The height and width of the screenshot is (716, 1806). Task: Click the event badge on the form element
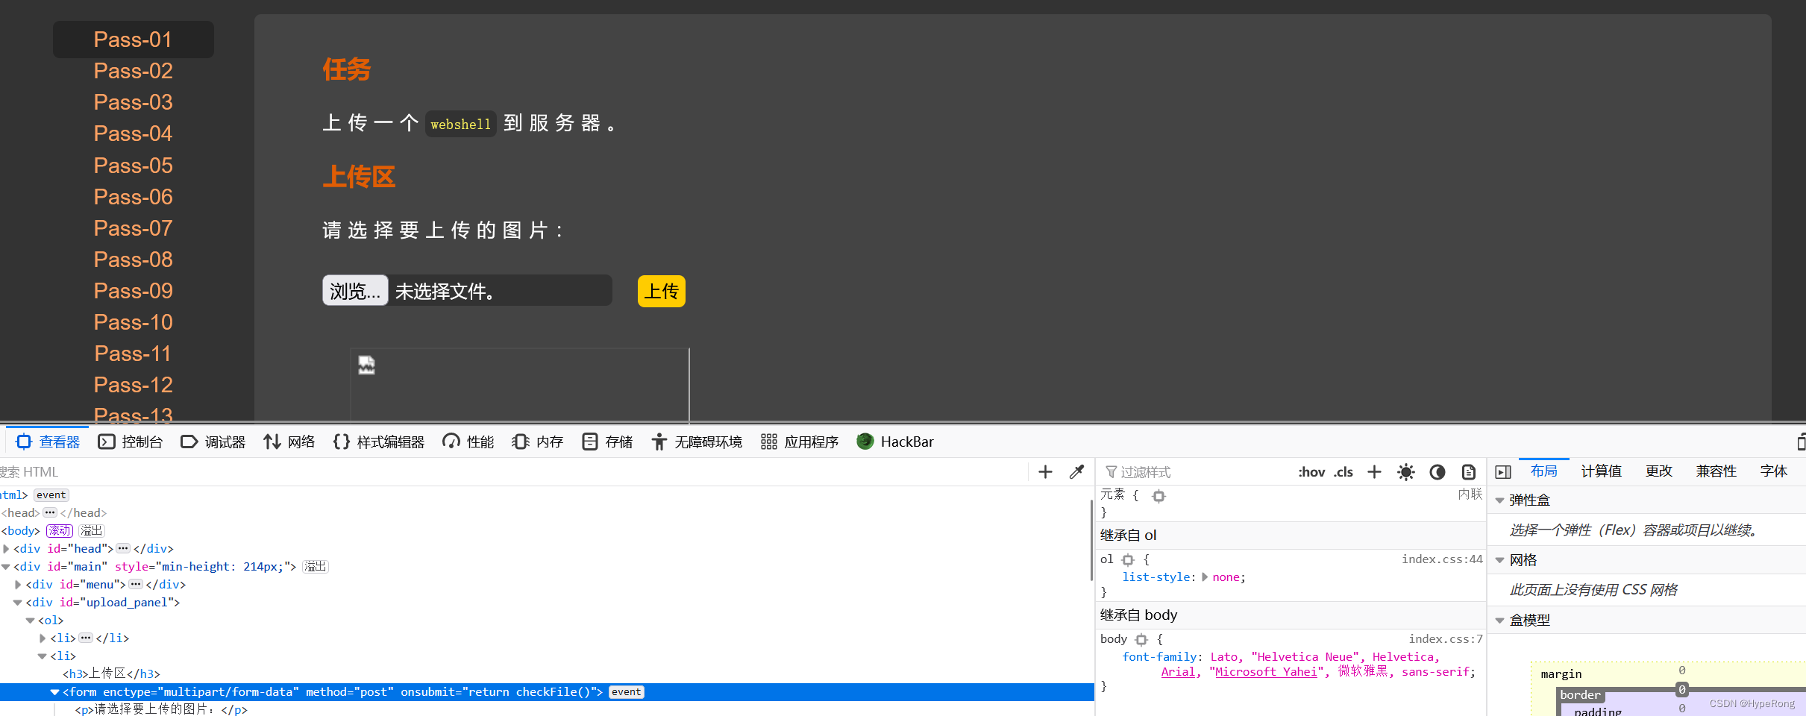(626, 692)
